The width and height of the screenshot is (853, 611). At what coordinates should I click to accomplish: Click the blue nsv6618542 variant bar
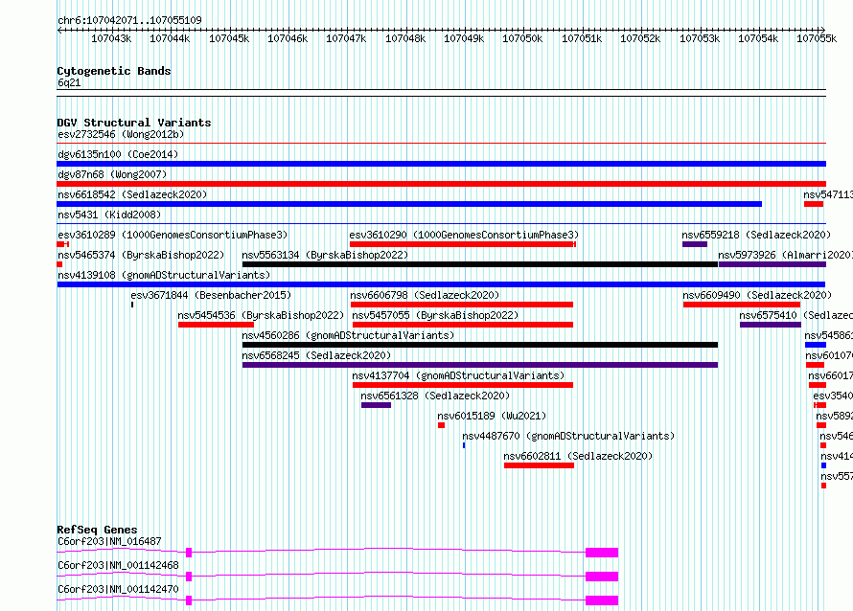[409, 204]
